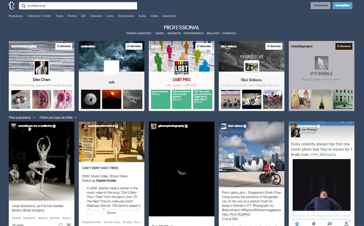
Task: Follow invisibleproject via S'abonner button
Action: click(344, 46)
